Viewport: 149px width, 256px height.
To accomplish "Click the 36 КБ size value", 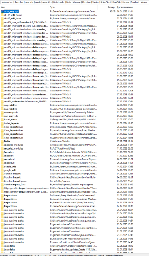I will point(112,11).
